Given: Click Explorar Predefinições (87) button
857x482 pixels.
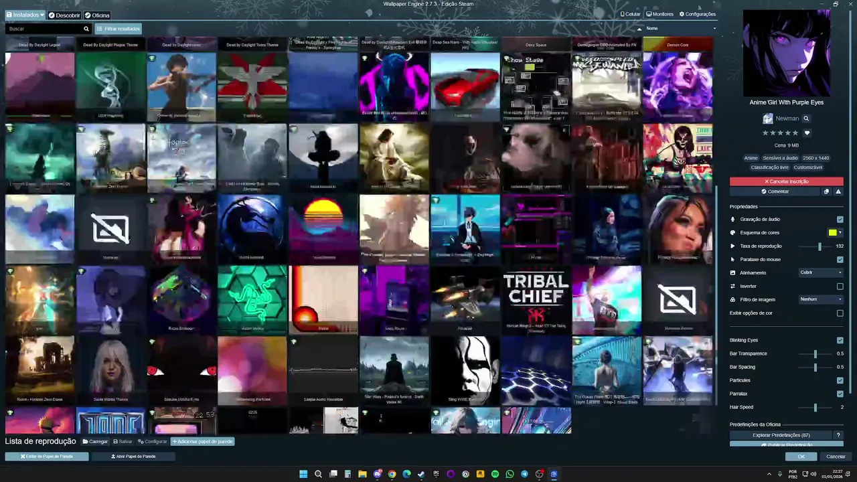Looking at the screenshot, I should coord(781,435).
